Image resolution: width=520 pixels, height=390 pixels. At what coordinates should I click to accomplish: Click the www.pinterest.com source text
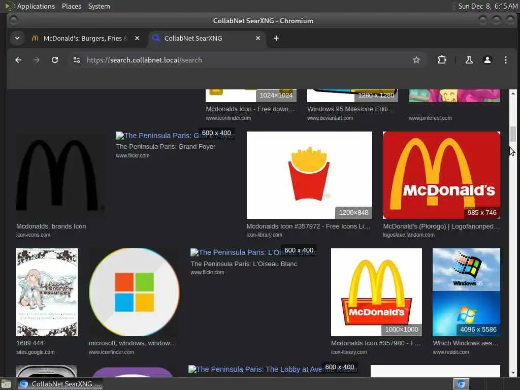[430, 118]
